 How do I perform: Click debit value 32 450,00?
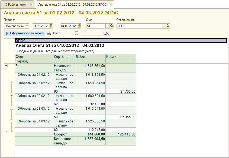coord(97,104)
